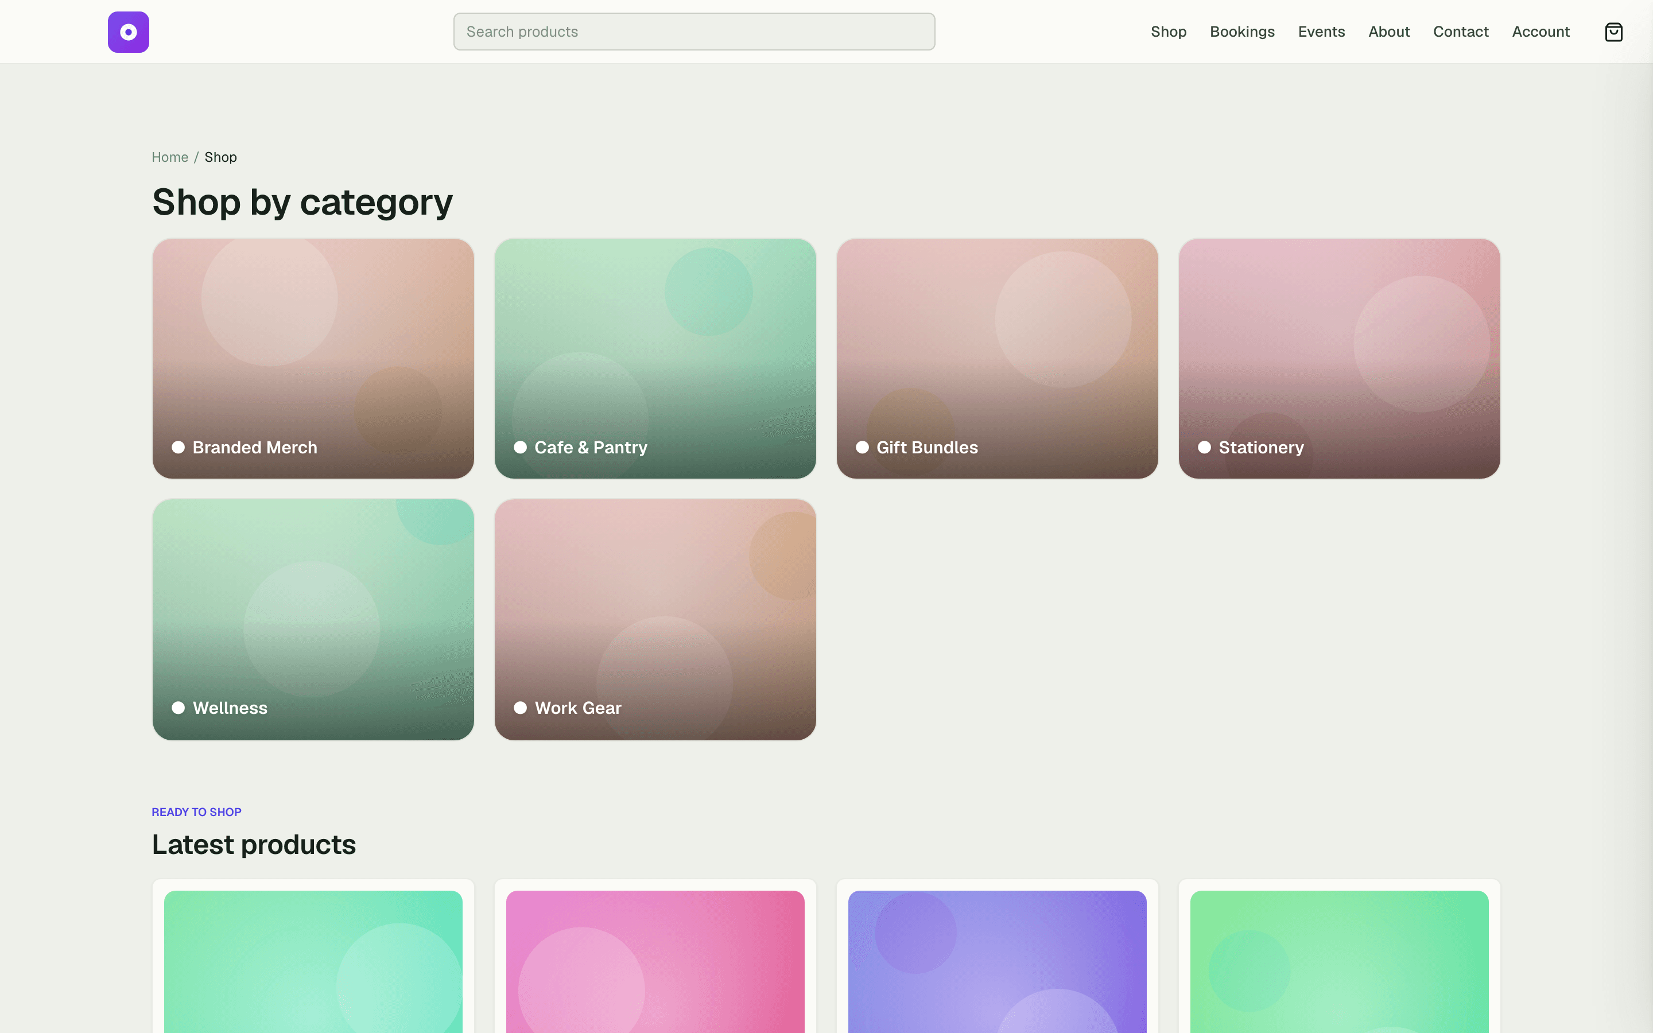
Task: Select About in the top navigation
Action: point(1388,32)
